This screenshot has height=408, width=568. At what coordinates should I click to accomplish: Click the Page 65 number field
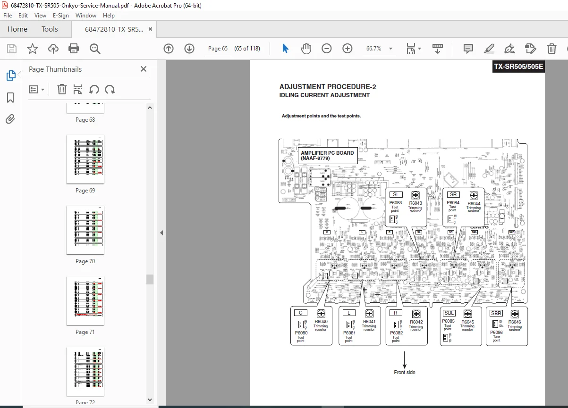(x=218, y=49)
